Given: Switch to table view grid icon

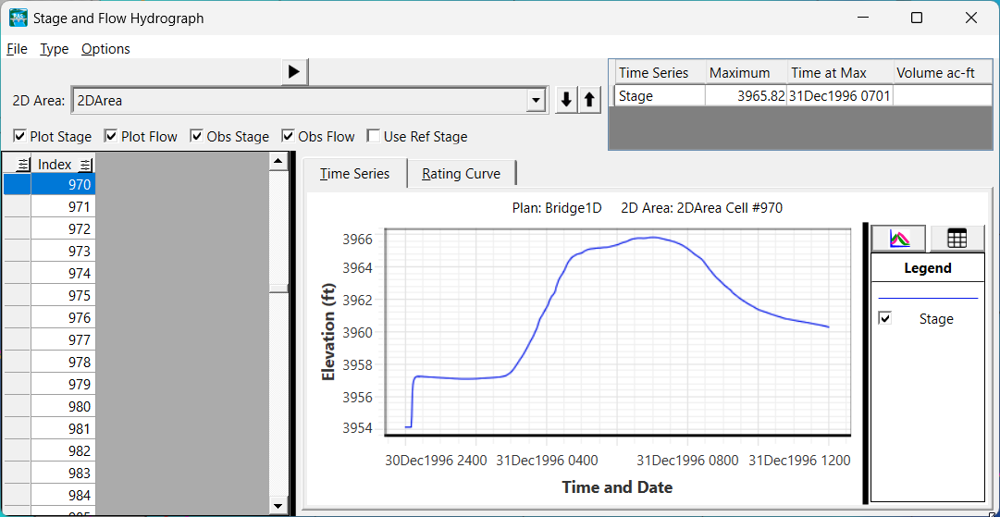Looking at the screenshot, I should [957, 238].
